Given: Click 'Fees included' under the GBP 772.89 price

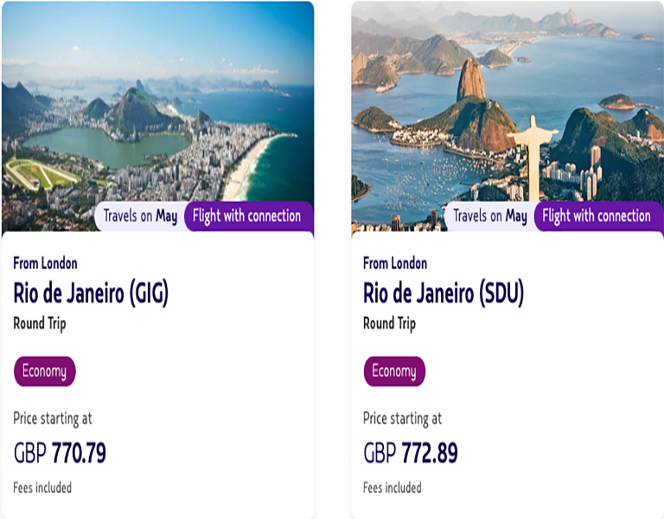Looking at the screenshot, I should [393, 488].
